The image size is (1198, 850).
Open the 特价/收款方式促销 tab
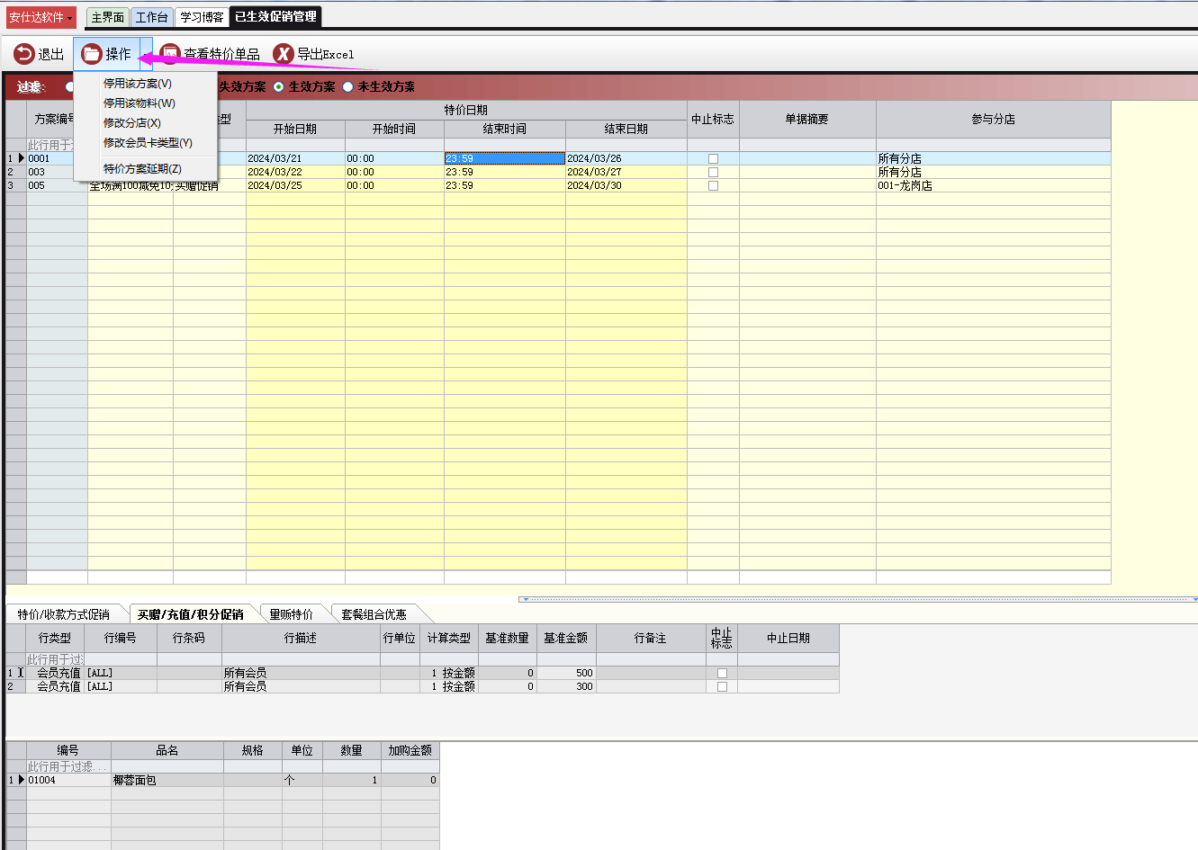[x=64, y=614]
